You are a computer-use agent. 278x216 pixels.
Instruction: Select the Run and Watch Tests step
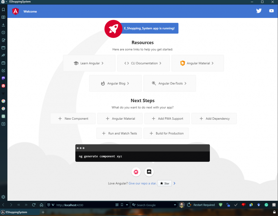(119, 133)
